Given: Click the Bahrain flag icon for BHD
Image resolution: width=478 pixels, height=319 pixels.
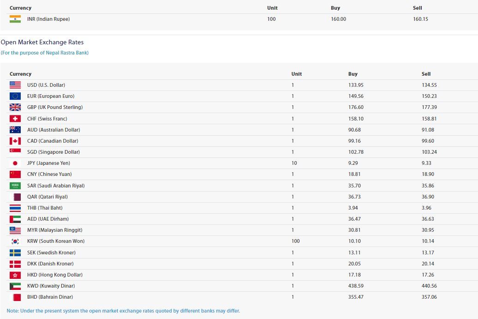Looking at the screenshot, I should pyautogui.click(x=15, y=297).
